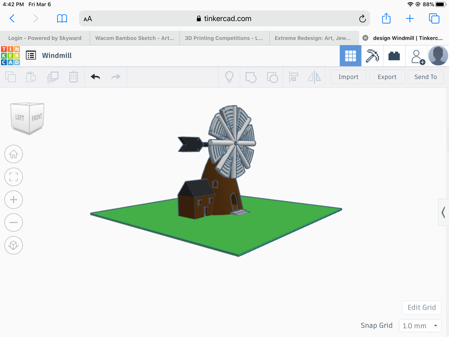Open the design menu beside the Windmill title
This screenshot has height=337, width=449.
(x=31, y=55)
